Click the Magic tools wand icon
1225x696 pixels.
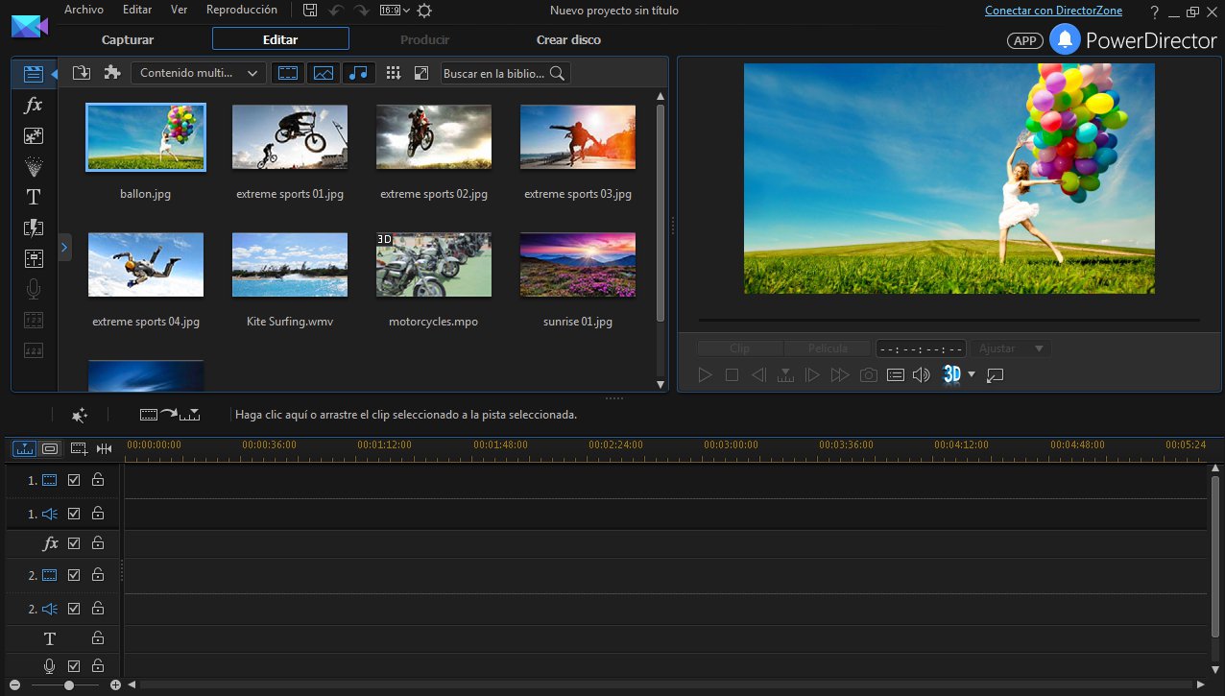80,415
